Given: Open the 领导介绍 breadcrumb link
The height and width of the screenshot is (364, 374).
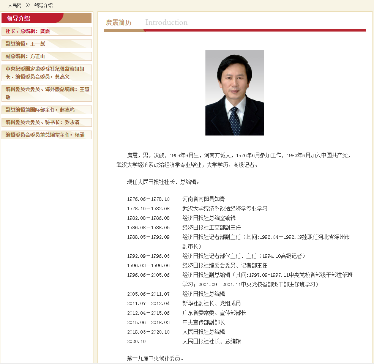Looking at the screenshot, I should point(43,5).
